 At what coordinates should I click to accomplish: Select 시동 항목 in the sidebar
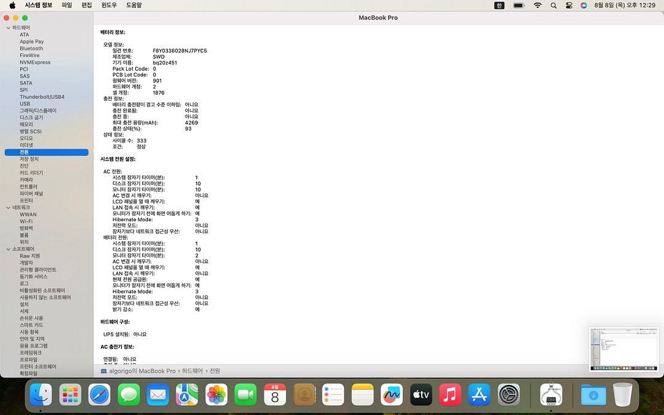[x=30, y=331]
